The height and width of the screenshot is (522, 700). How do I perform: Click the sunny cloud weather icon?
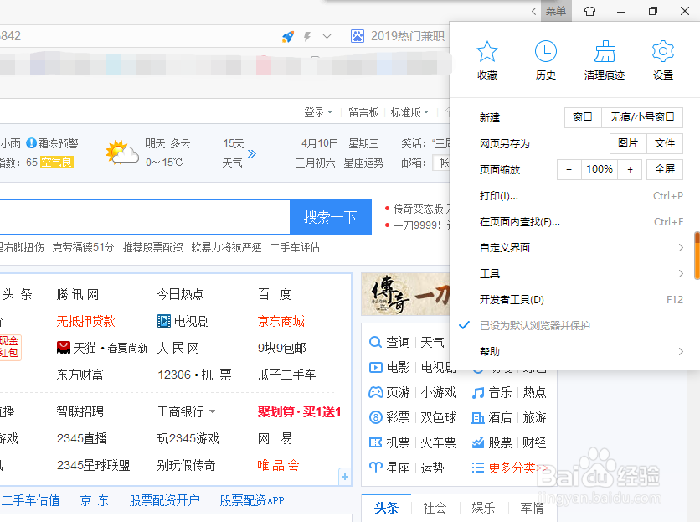122,152
